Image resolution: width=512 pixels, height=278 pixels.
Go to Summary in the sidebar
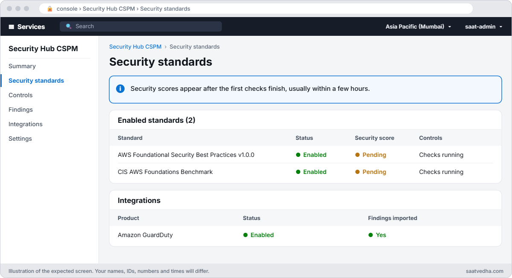[22, 66]
